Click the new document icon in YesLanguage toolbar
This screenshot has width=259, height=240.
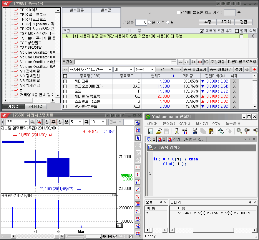(150, 131)
